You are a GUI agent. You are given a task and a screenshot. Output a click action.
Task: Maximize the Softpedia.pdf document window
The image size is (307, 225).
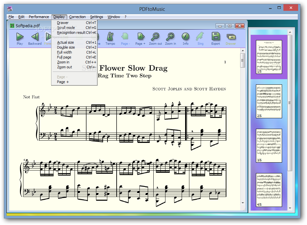pos(230,26)
